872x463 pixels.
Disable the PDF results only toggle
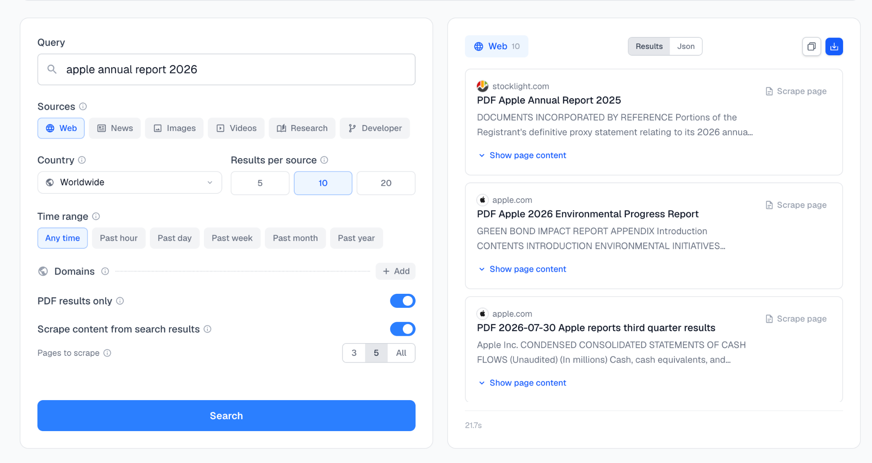coord(403,301)
